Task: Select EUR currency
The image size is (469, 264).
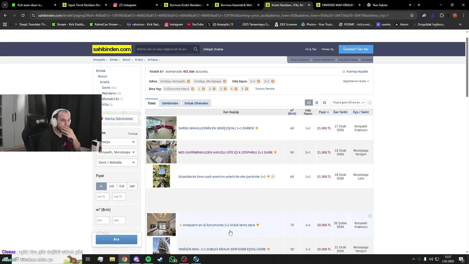Action: pos(122,186)
